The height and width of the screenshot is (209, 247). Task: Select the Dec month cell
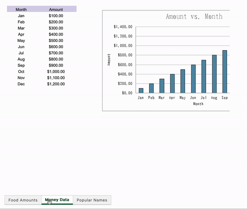21,84
